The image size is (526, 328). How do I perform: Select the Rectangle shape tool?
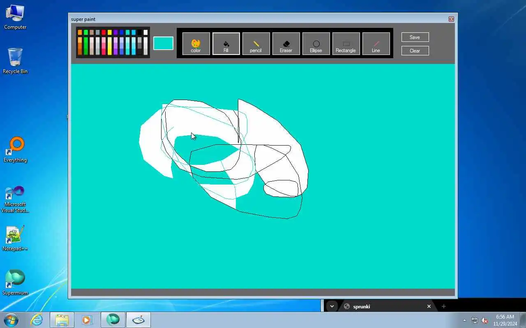346,43
